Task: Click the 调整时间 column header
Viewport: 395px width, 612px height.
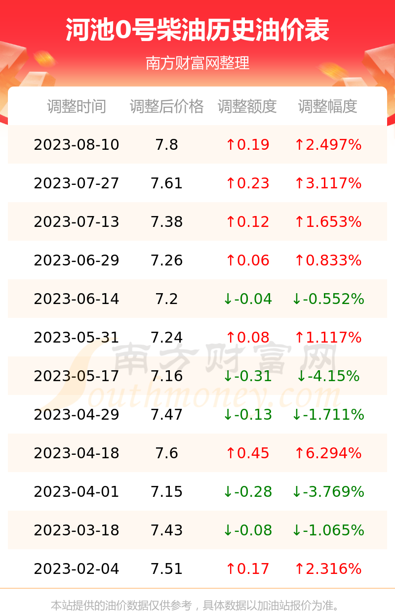Action: coord(77,106)
